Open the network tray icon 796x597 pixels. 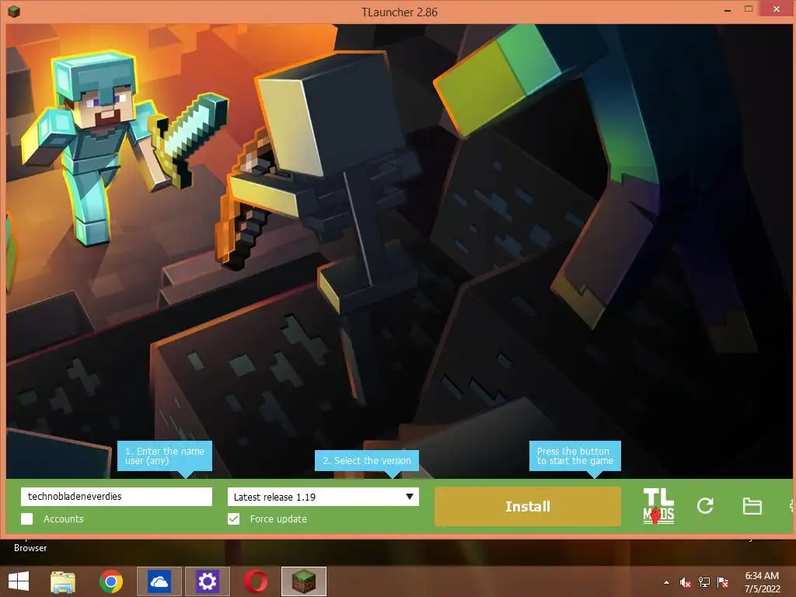point(704,582)
